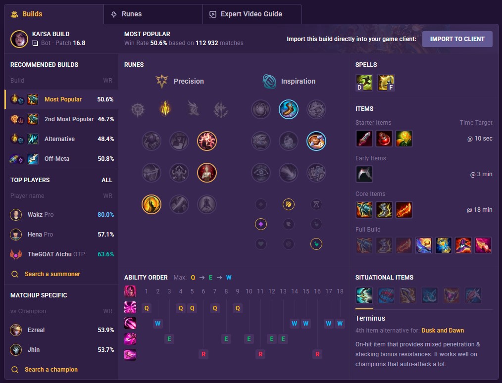The width and height of the screenshot is (502, 383).
Task: Select the highlighted Legend rune in Precision
Action: (x=207, y=173)
